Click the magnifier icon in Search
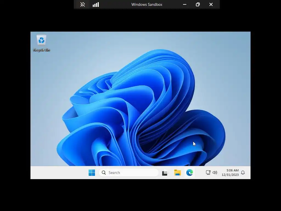Screen dimensions: 281x211 103,173
